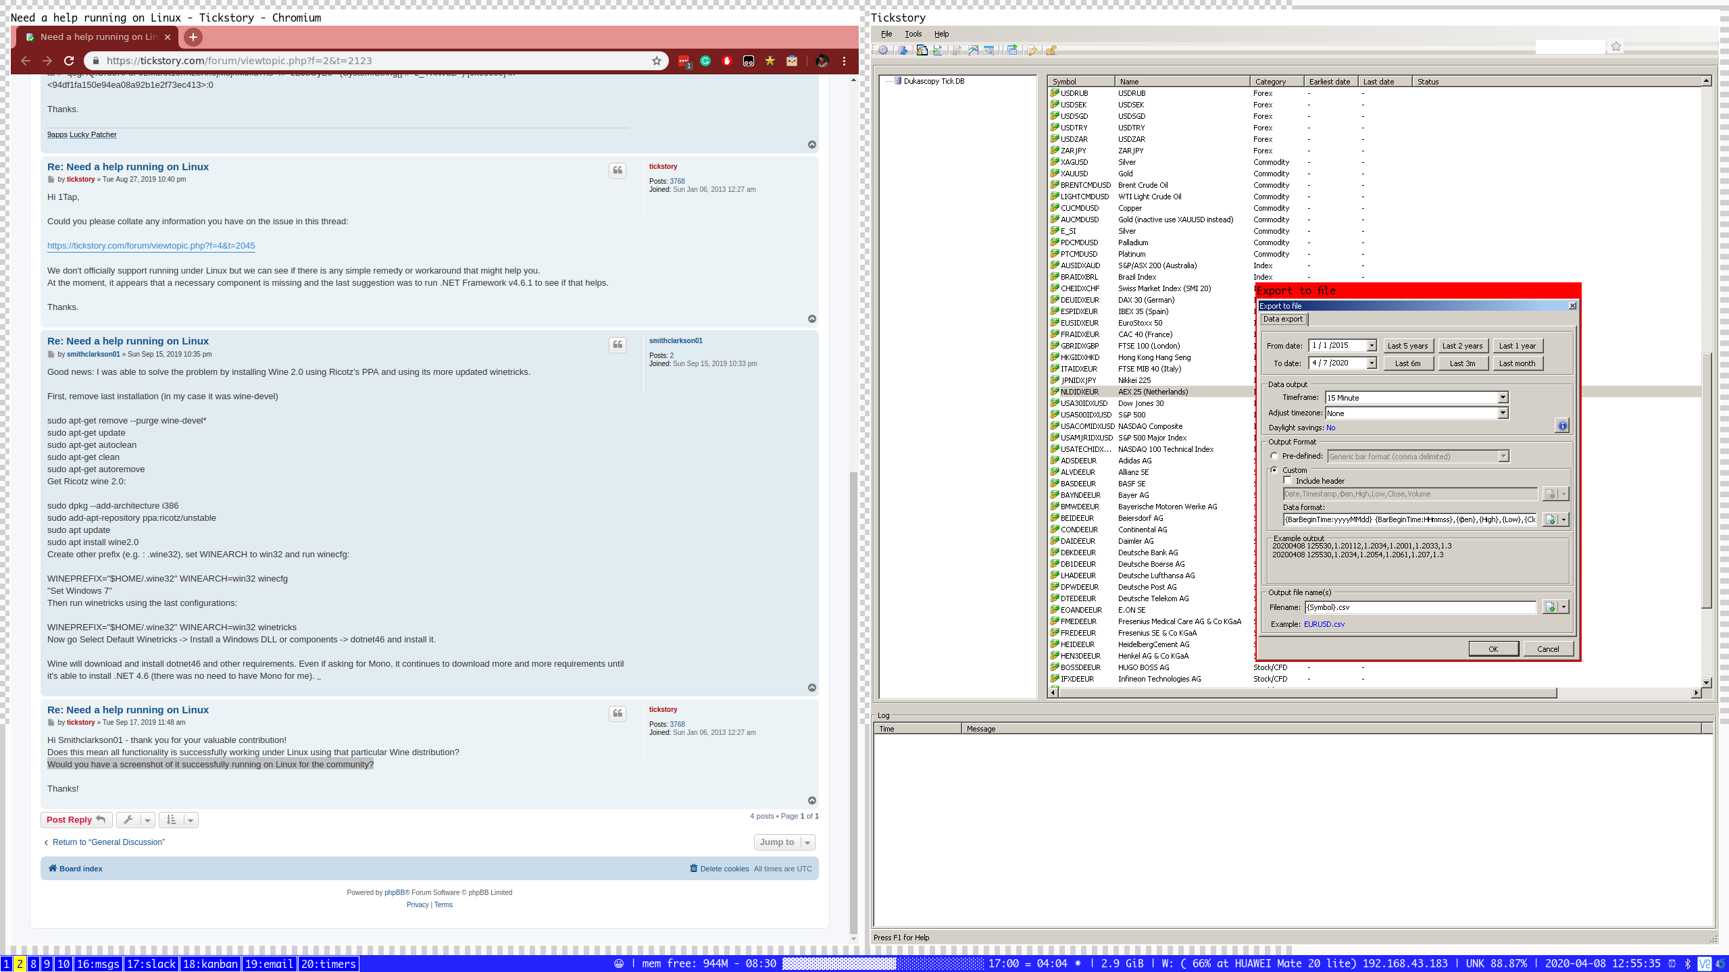Click the star icon at Tickstory toolbar right
Viewport: 1729px width, 972px height.
(1615, 47)
